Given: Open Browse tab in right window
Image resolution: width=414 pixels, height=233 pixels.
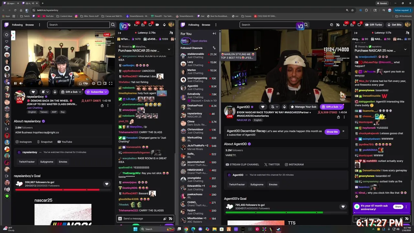Looking at the screenshot, I should 206,25.
